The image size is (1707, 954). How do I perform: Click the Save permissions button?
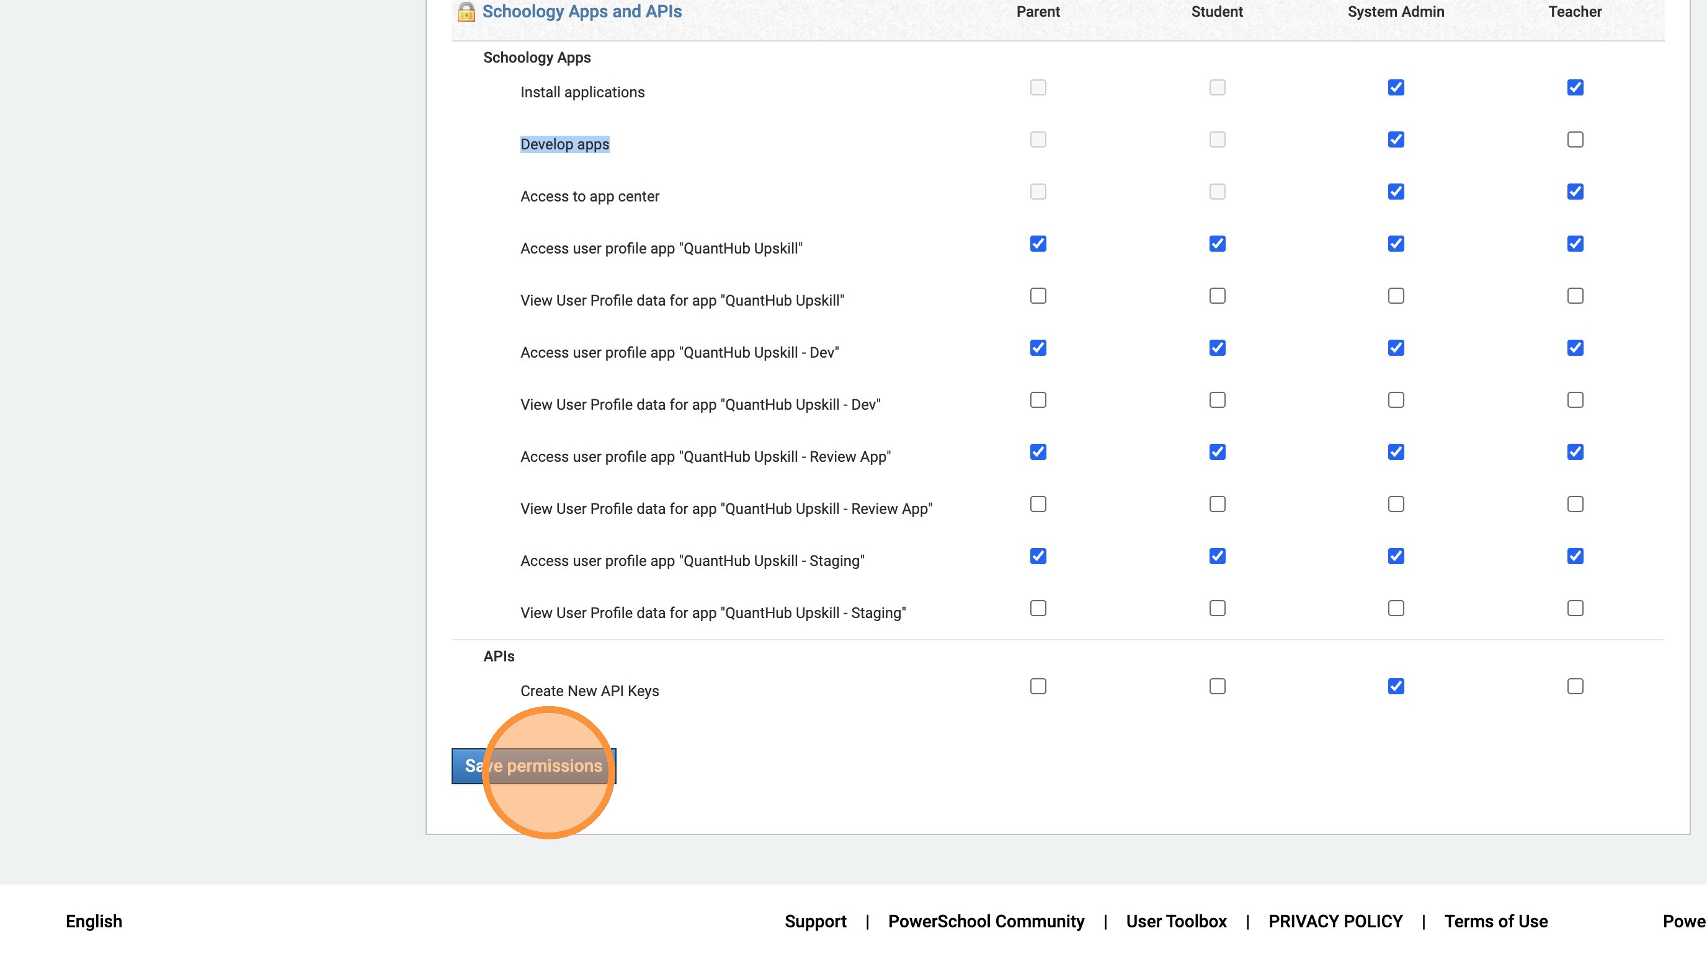tap(533, 766)
